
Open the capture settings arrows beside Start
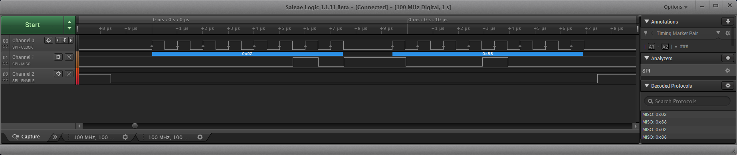pyautogui.click(x=69, y=25)
